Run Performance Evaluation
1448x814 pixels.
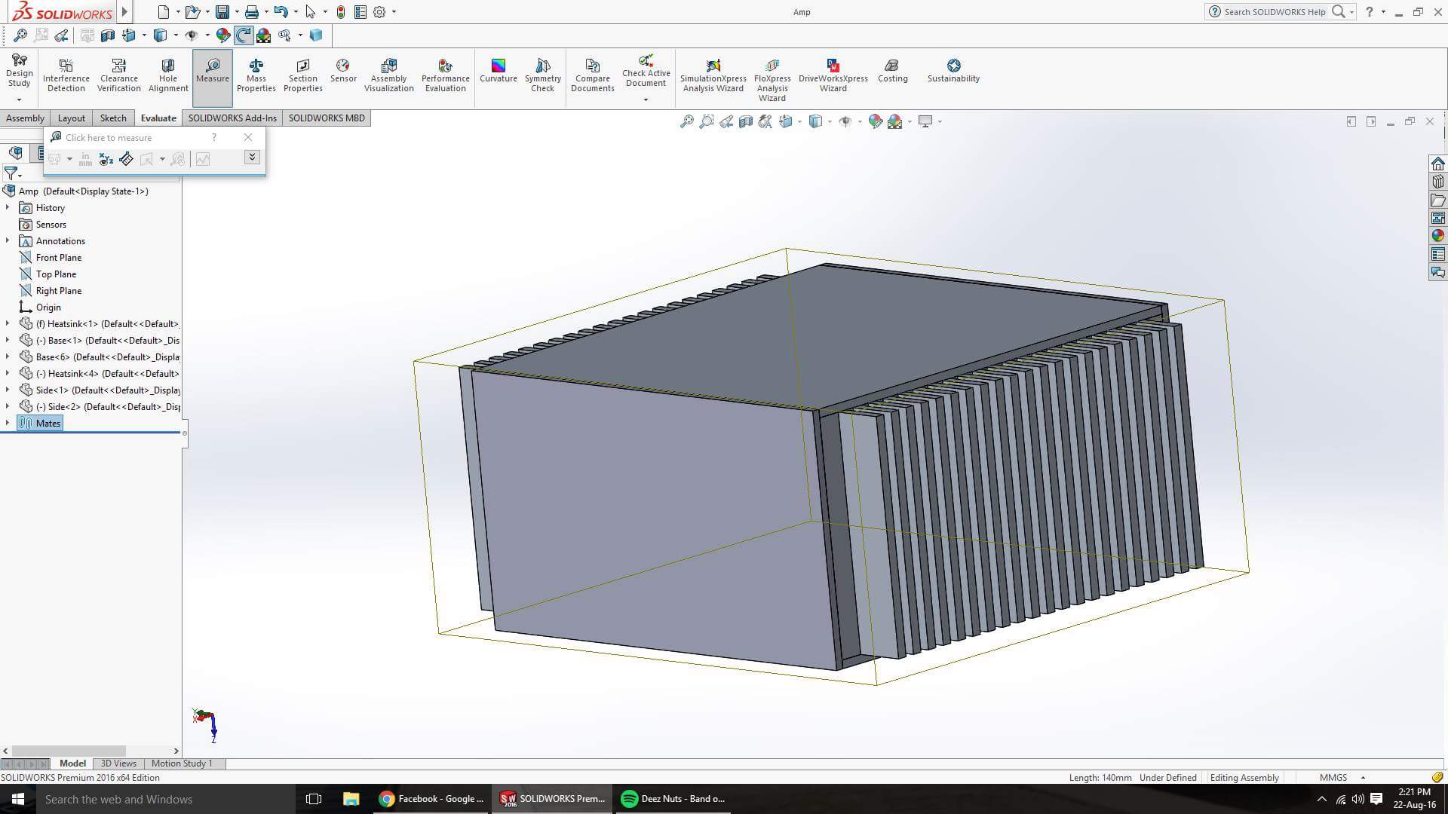pos(446,75)
